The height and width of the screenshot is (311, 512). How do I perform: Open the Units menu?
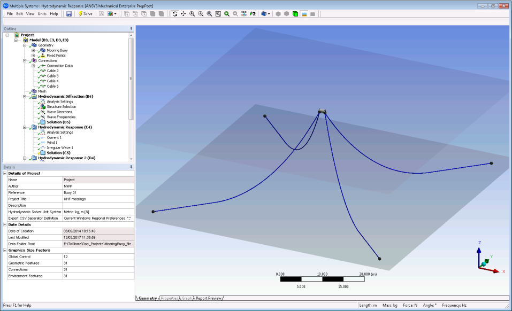(42, 13)
